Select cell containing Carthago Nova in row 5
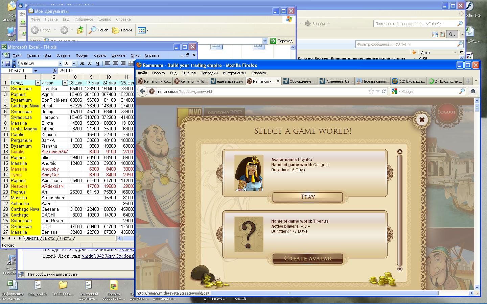The image size is (487, 304). pyautogui.click(x=25, y=106)
